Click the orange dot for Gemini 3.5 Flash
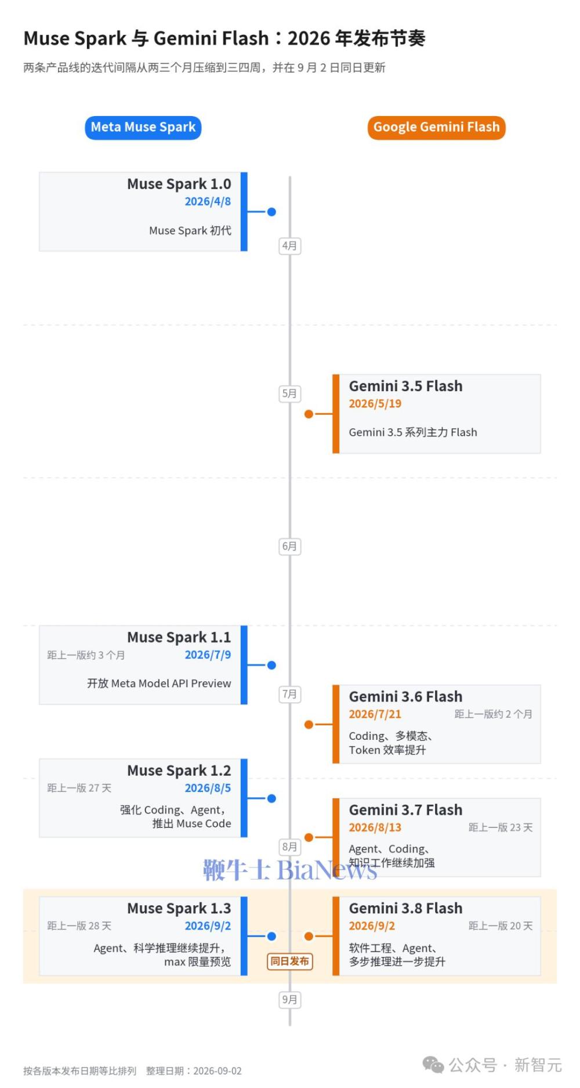 tap(309, 414)
